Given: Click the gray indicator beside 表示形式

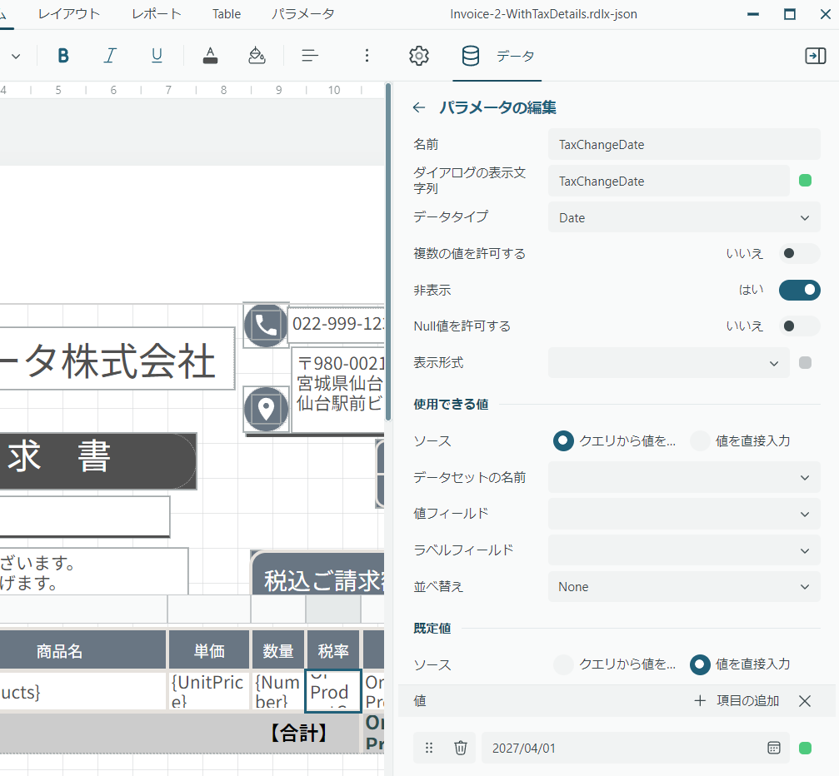Looking at the screenshot, I should point(805,362).
